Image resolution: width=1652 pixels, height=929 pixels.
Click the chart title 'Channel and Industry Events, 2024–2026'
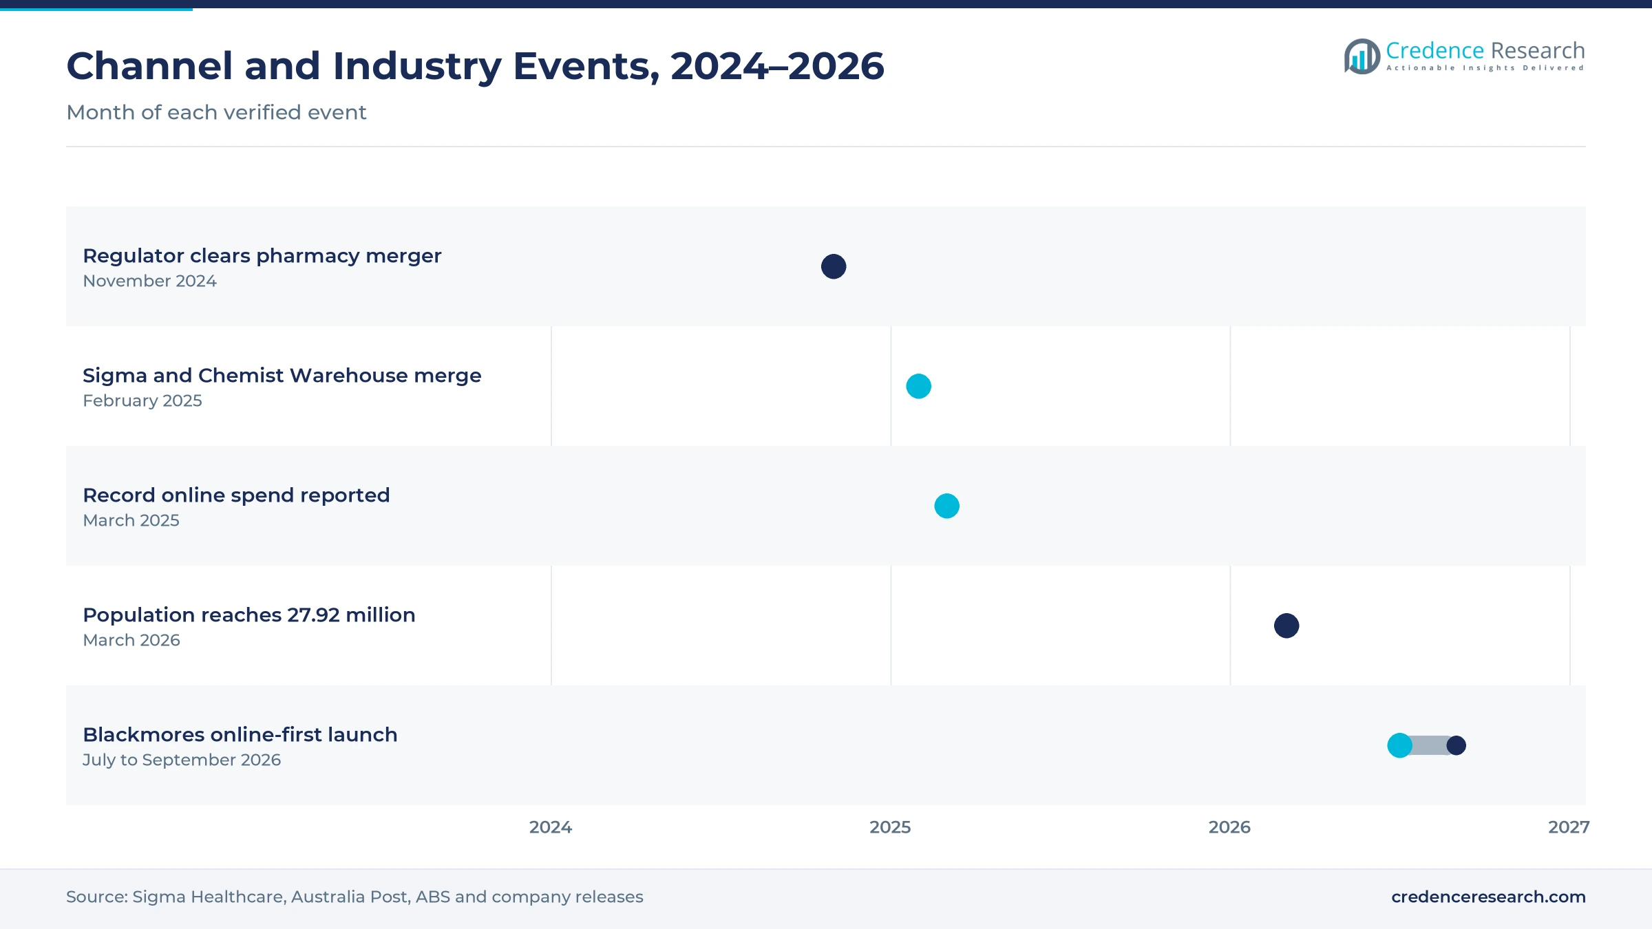[475, 66]
